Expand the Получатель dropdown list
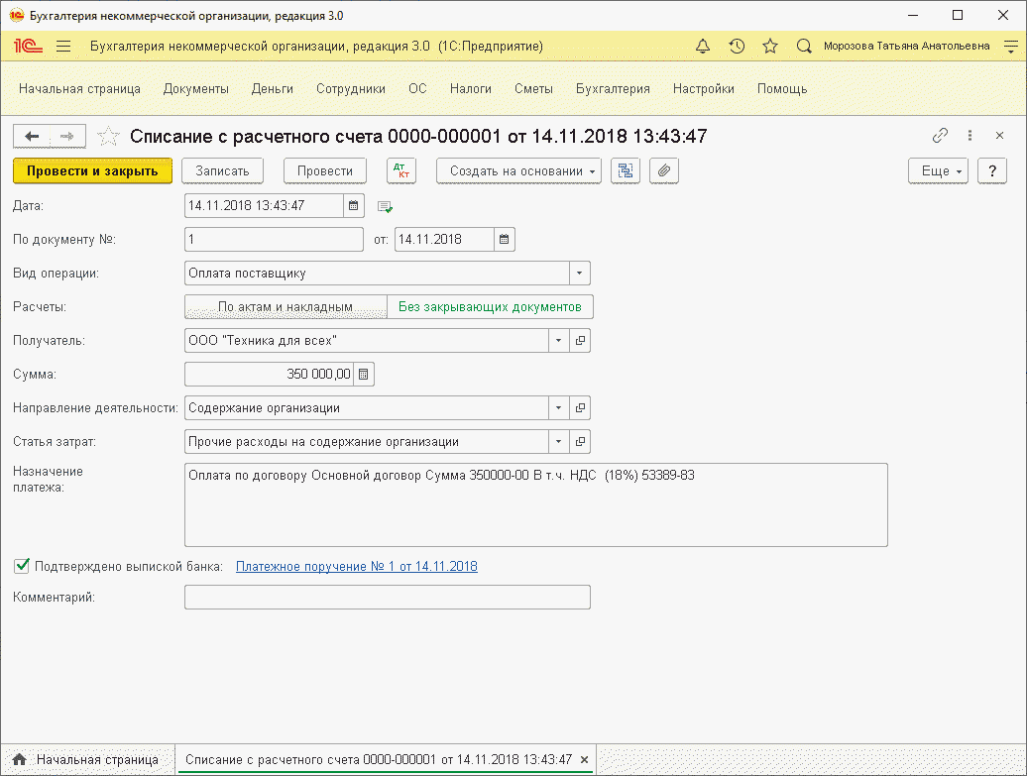The image size is (1027, 776). click(559, 341)
